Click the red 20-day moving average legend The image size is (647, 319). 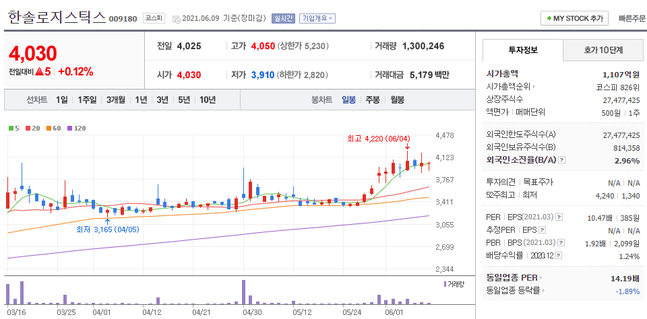click(x=32, y=128)
